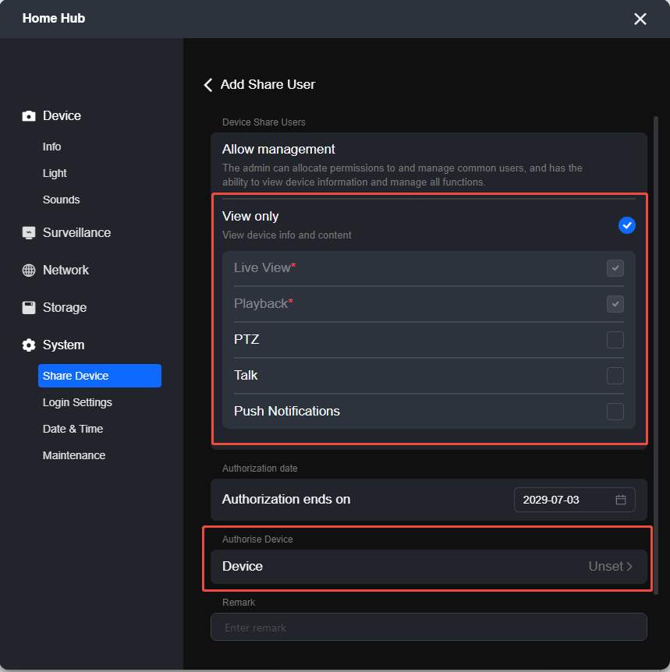Click the PTZ label
The image size is (670, 672).
[x=246, y=340]
